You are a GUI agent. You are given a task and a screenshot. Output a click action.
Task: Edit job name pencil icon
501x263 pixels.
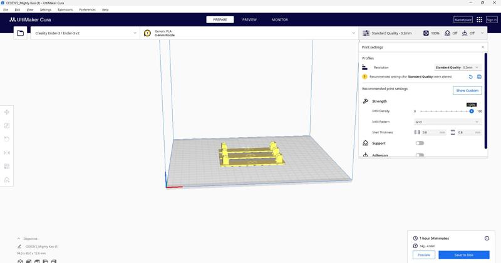[x=19, y=246]
